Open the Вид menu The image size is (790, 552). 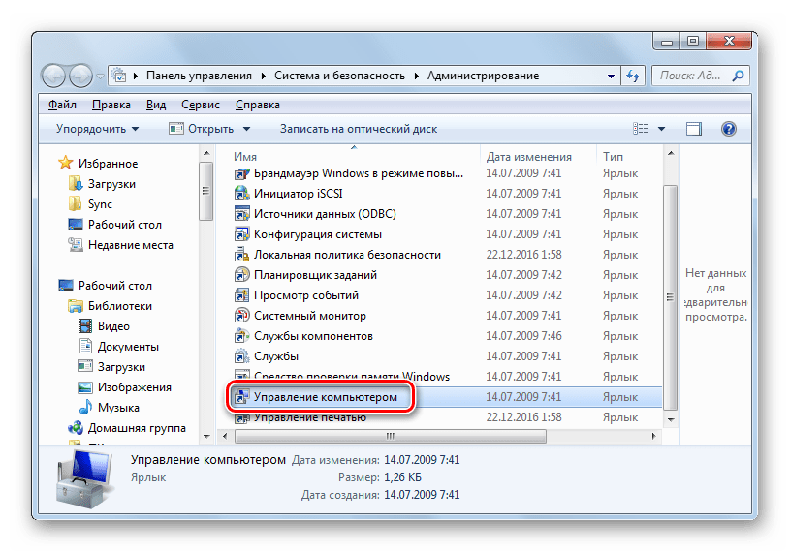pos(156,105)
